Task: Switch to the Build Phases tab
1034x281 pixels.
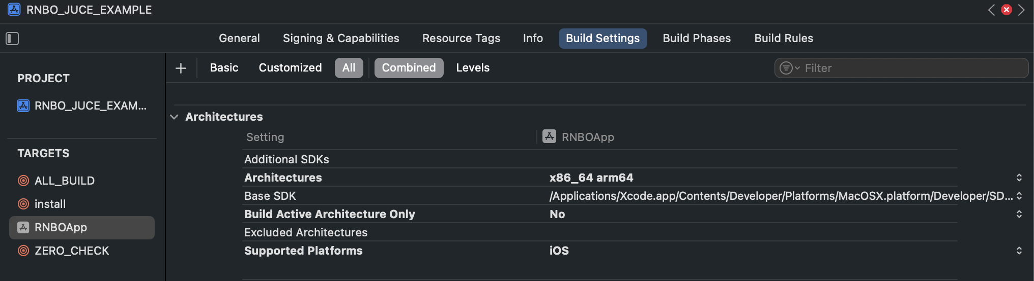Action: (x=697, y=39)
